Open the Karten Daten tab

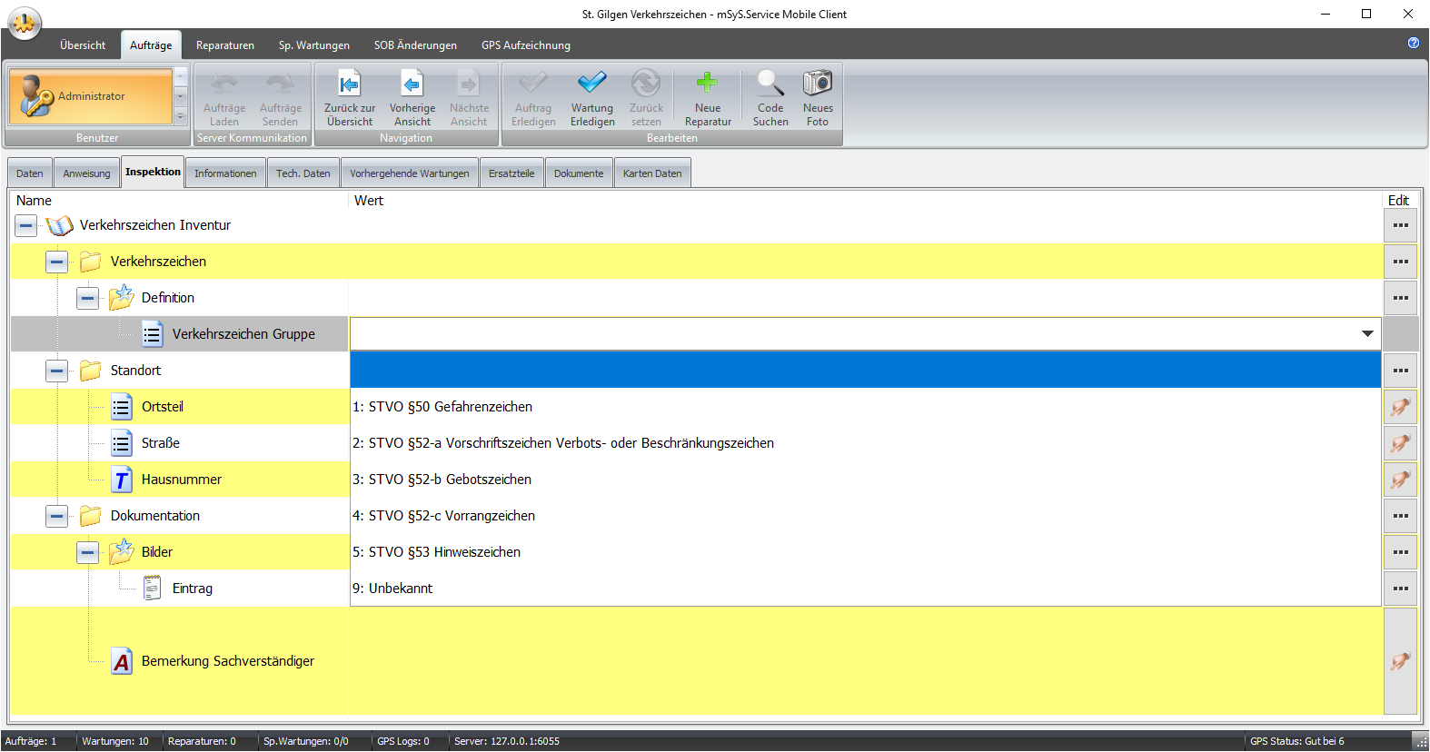652,173
